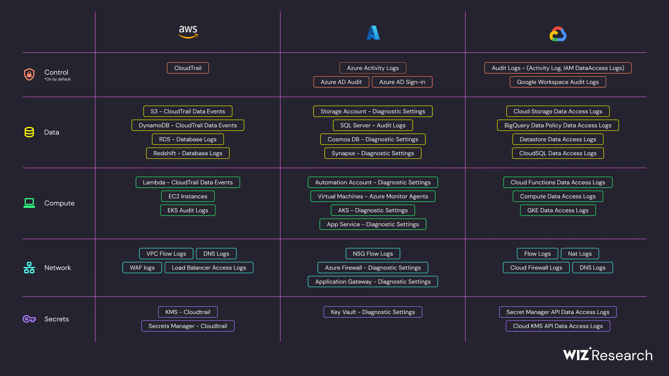Select the NSG Flow Logs box
The height and width of the screenshot is (376, 669).
(x=373, y=254)
